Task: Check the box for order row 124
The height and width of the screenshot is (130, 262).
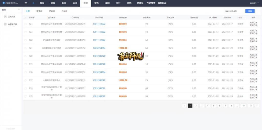Action: 25,24
